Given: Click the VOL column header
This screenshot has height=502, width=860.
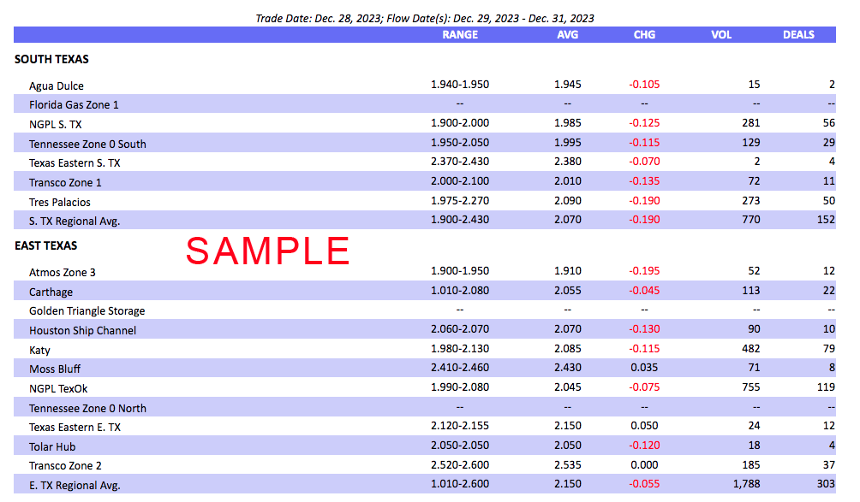Looking at the screenshot, I should pyautogui.click(x=721, y=35).
